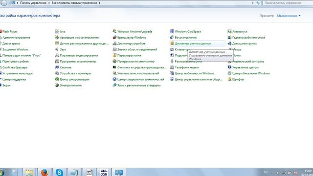
Task: Click the Мышь mouse label
Action: (x=237, y=49)
